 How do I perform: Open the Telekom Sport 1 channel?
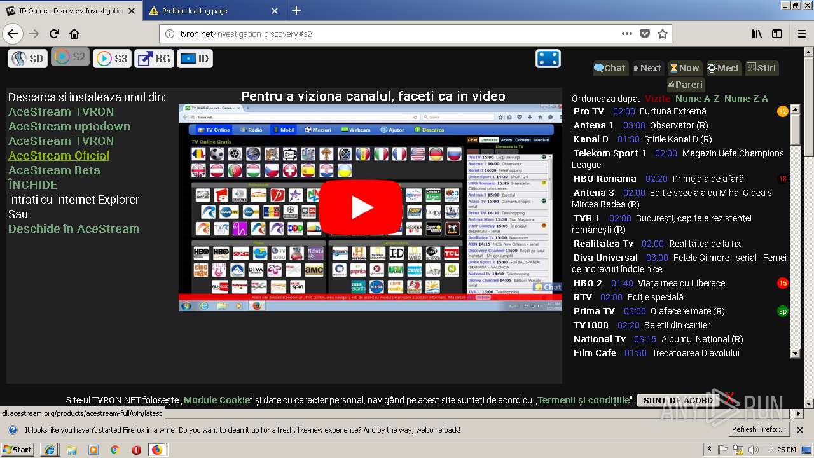[x=610, y=153]
